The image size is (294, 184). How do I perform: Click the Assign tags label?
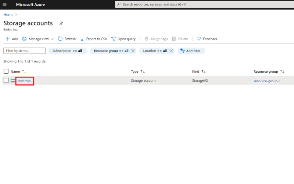click(159, 39)
